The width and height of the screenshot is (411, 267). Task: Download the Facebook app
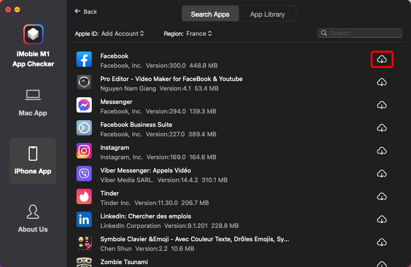(x=382, y=60)
